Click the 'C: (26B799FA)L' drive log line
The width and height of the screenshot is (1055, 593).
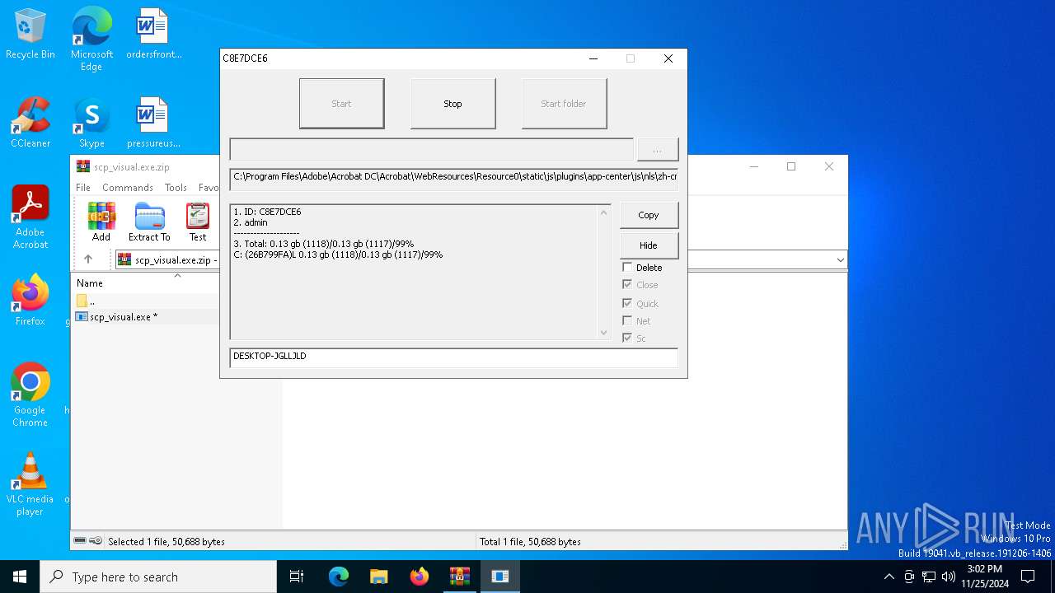pos(338,254)
